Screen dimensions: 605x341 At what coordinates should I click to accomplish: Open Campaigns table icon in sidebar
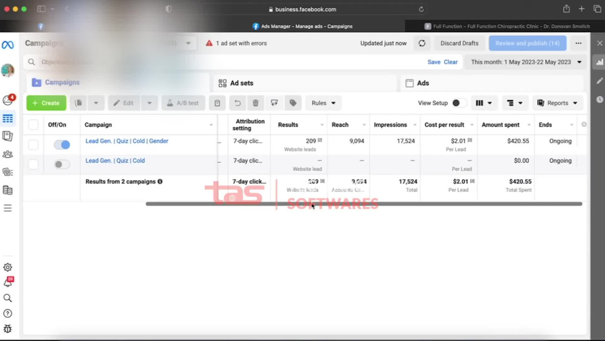8,119
